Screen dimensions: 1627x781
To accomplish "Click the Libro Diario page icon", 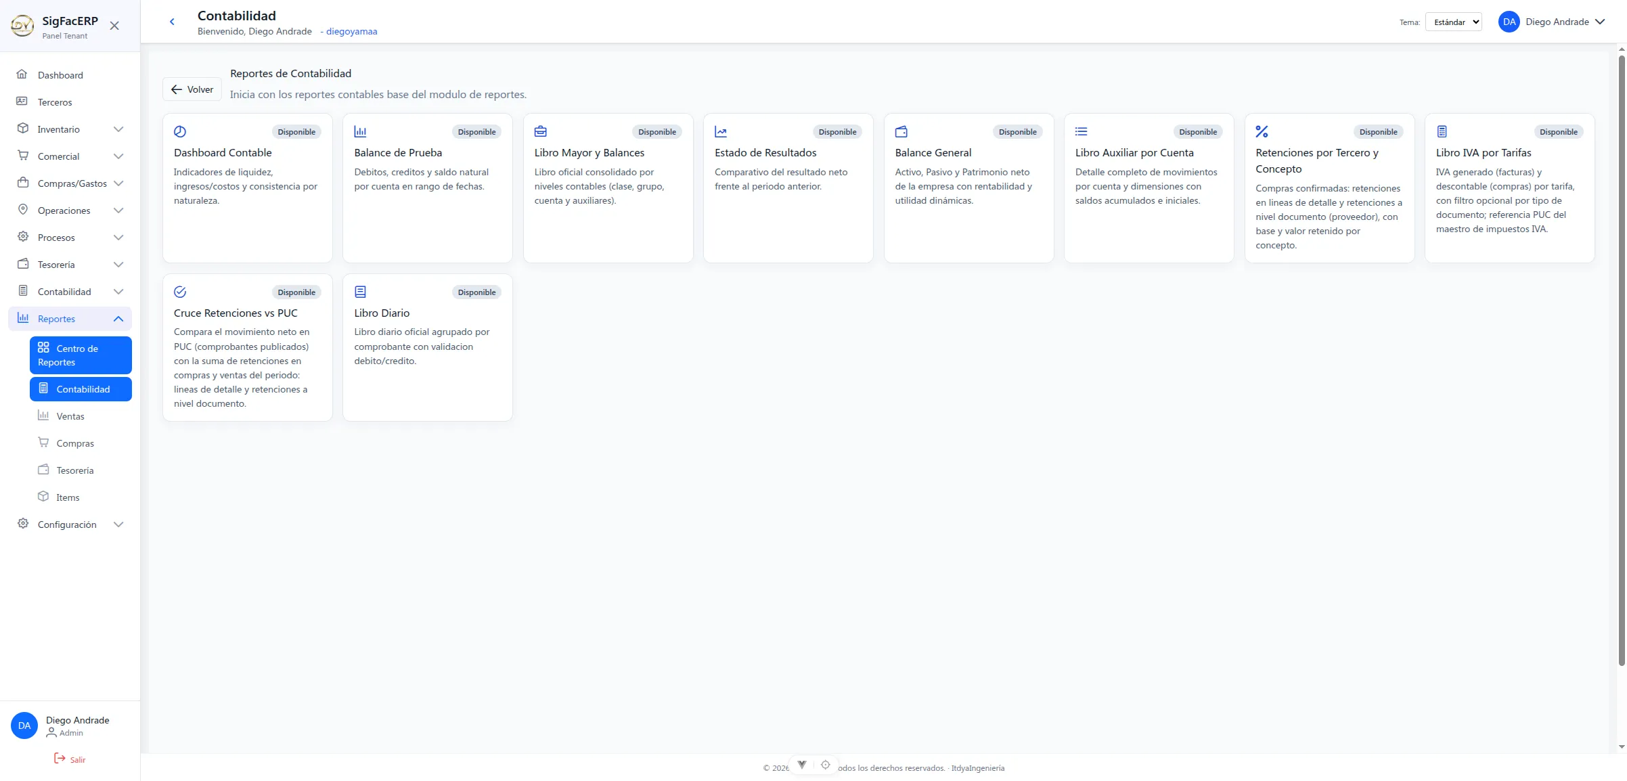I will click(x=360, y=292).
